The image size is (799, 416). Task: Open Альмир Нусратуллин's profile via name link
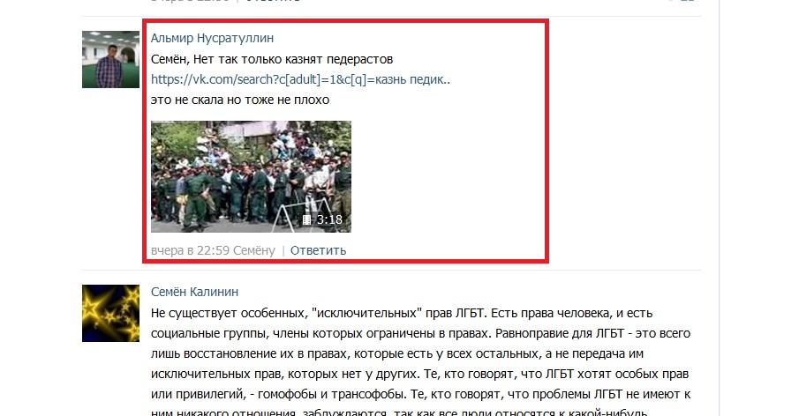click(x=212, y=38)
